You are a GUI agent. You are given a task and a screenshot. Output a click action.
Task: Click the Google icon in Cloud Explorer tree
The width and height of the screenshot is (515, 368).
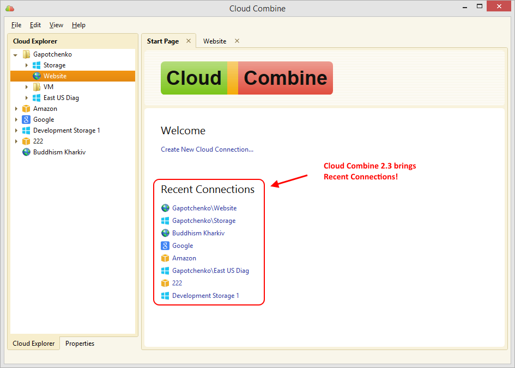pos(26,120)
